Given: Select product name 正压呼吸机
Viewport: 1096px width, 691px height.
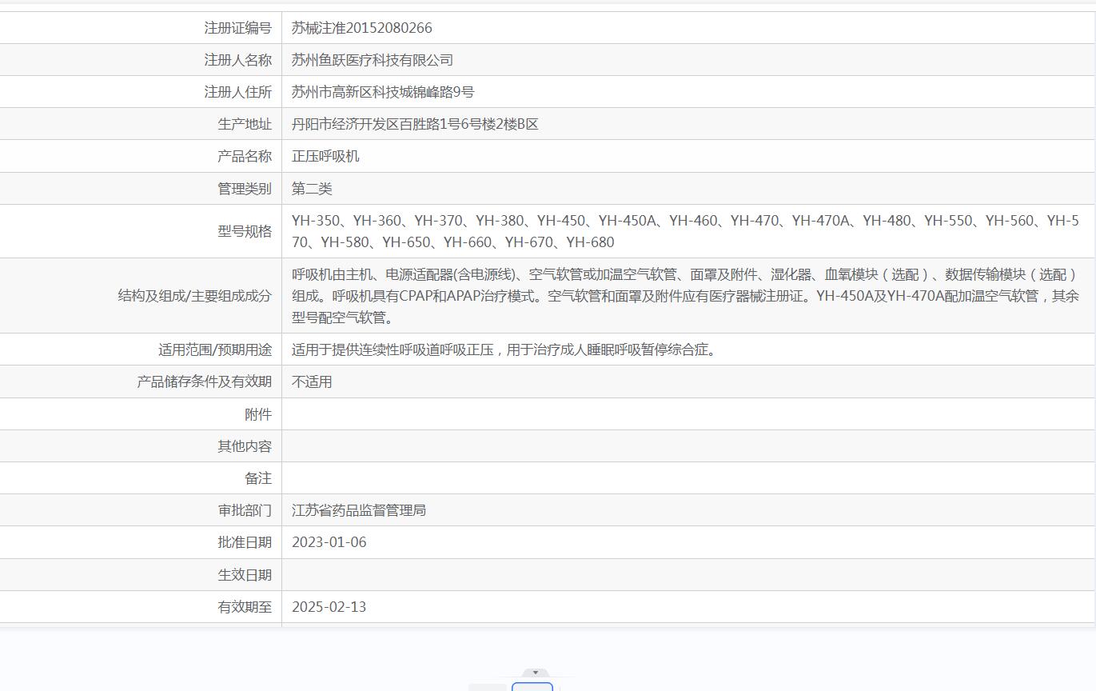Looking at the screenshot, I should pyautogui.click(x=325, y=156).
